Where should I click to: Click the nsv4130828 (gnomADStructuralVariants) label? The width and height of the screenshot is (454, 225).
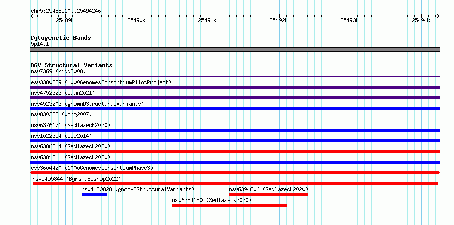coord(138,189)
